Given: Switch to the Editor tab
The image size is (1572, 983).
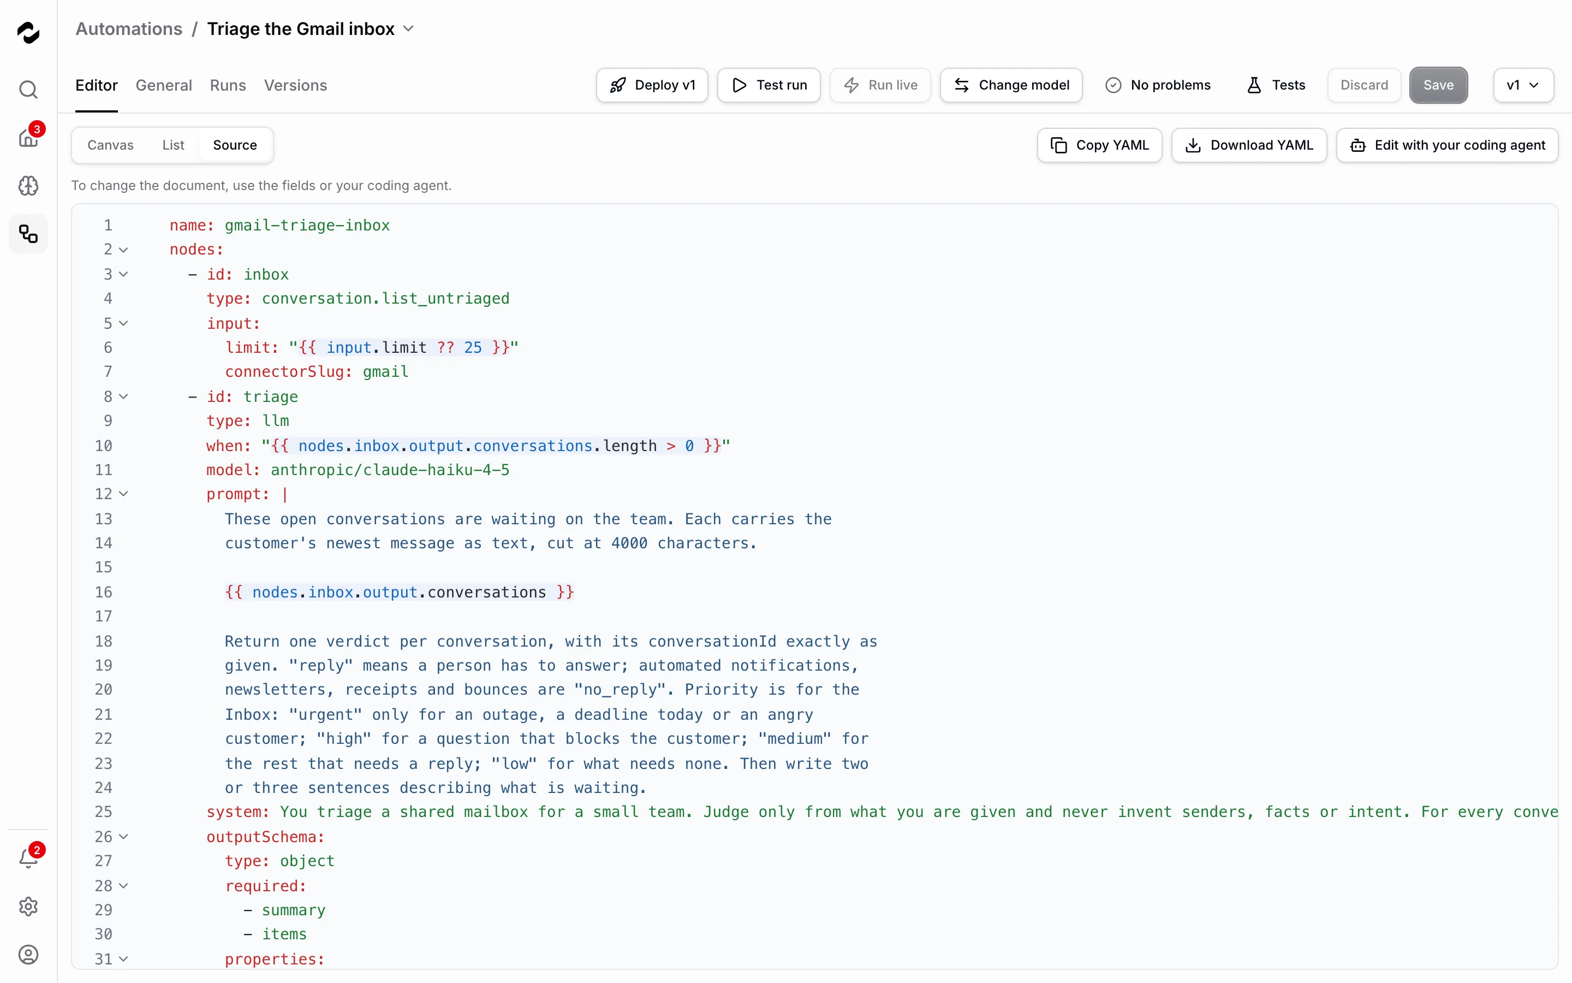Looking at the screenshot, I should tap(96, 85).
